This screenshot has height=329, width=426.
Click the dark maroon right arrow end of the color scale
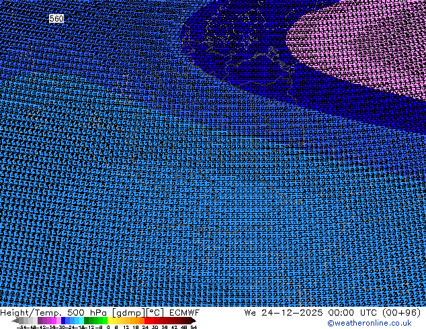[x=193, y=320]
